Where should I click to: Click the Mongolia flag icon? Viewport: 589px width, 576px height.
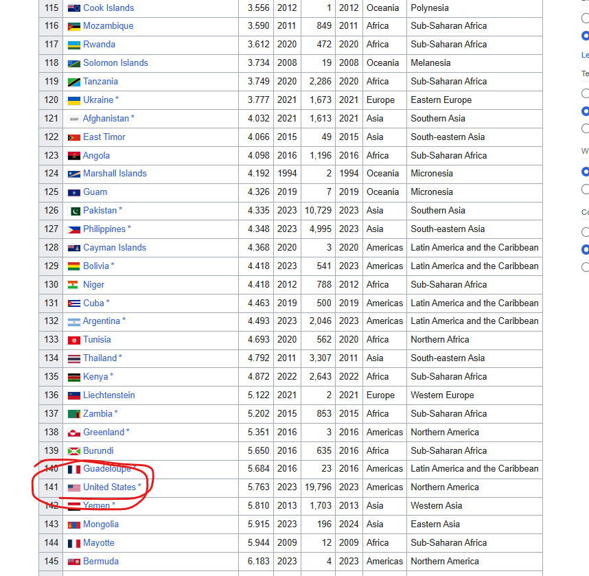point(74,525)
